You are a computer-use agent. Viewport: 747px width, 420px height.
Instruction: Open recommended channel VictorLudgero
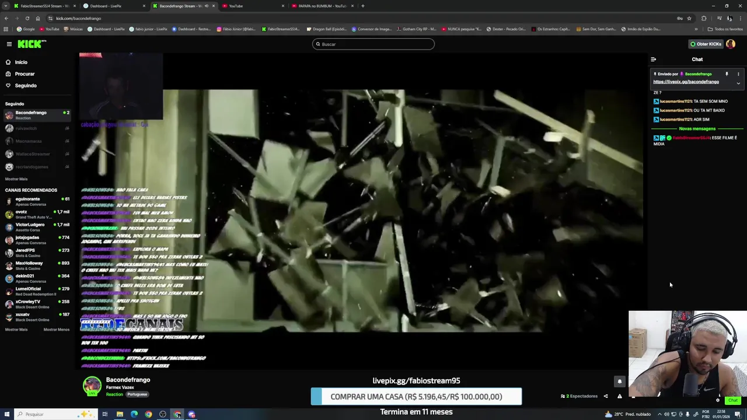click(x=36, y=227)
